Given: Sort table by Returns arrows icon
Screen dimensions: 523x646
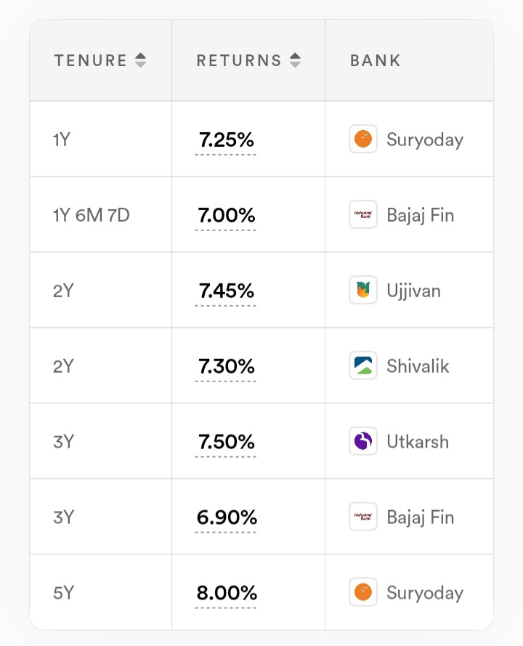Looking at the screenshot, I should click(x=295, y=60).
